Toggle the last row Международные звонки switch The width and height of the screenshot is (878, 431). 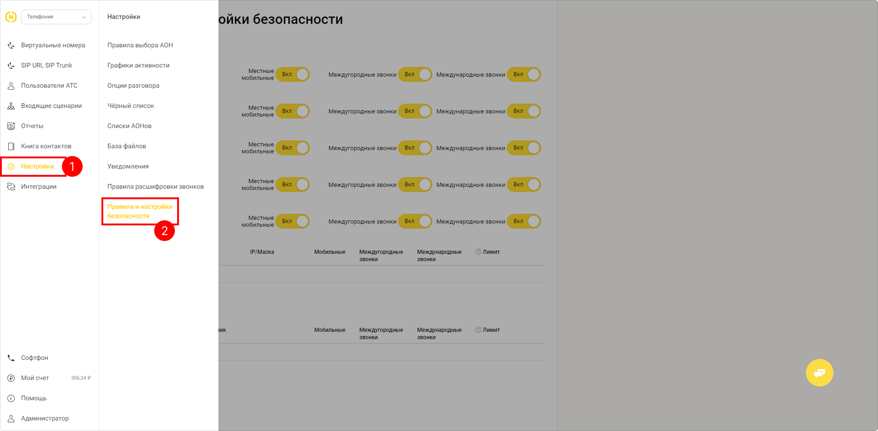524,221
